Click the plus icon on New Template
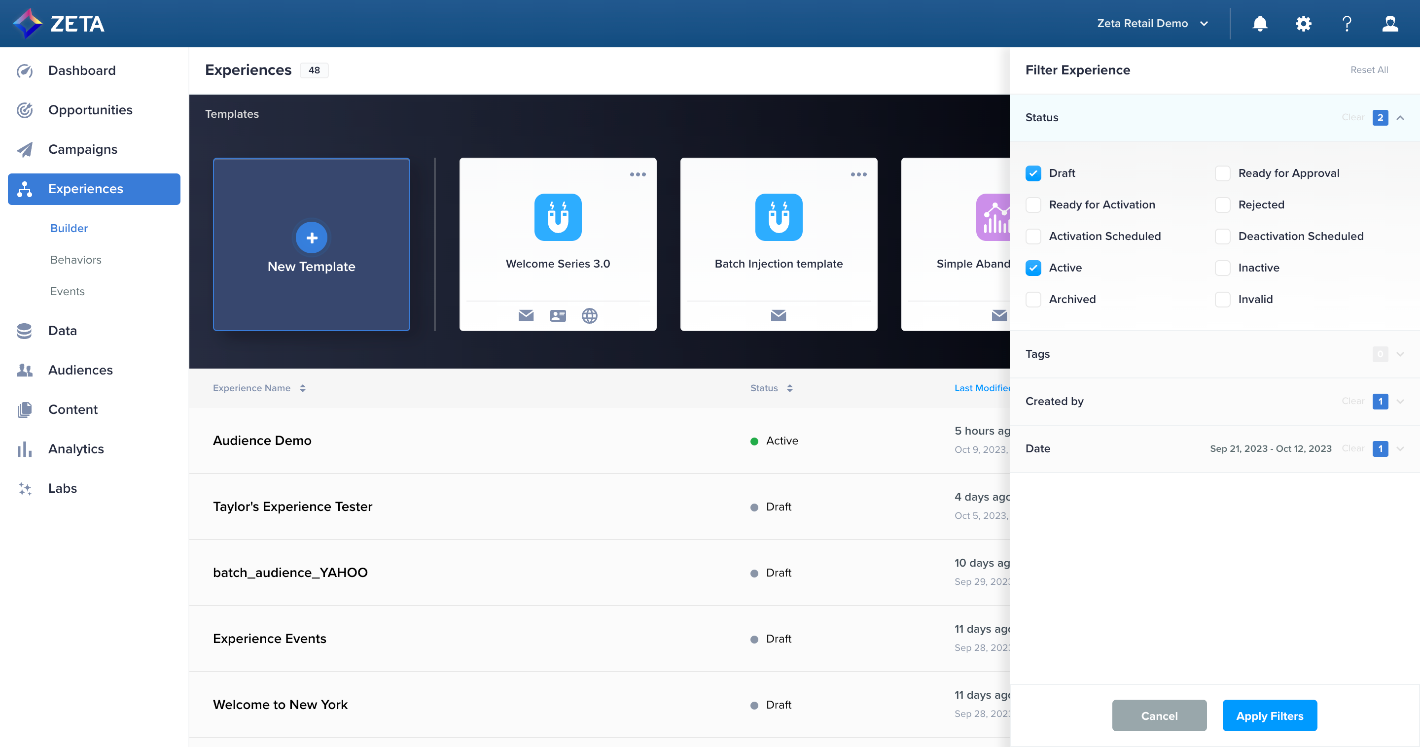Viewport: 1420px width, 747px height. point(312,238)
